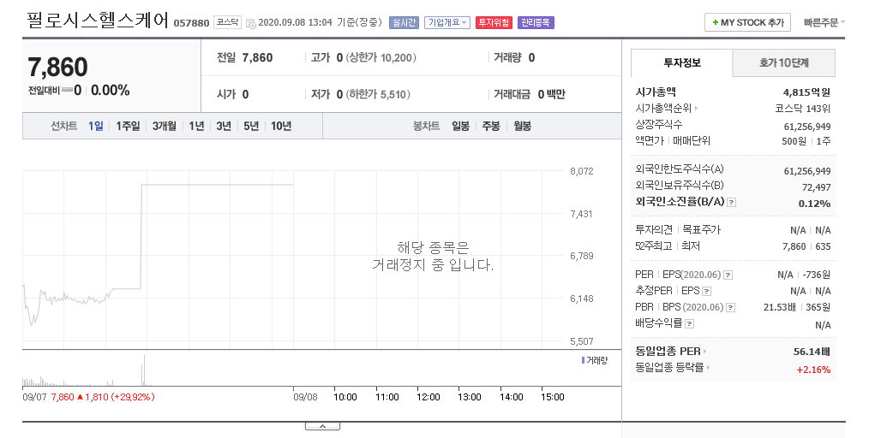Open help icon next to PBR BPS(2020.06)
The image size is (869, 438).
(730, 307)
